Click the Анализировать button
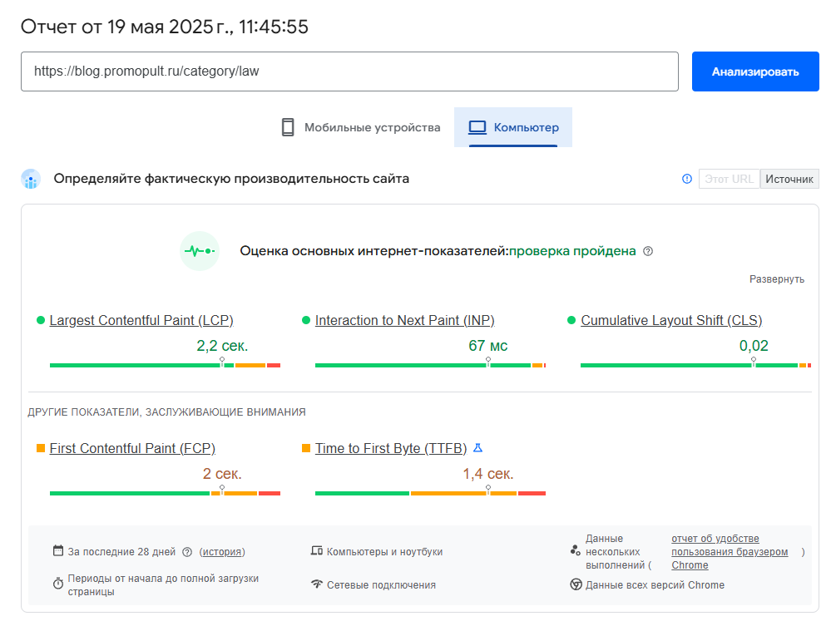The height and width of the screenshot is (621, 836). point(755,71)
